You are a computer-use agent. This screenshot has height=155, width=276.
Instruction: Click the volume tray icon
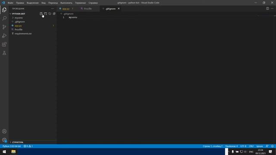[x=245, y=152]
